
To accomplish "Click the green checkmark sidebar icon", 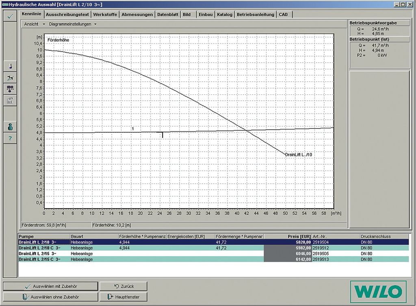I will pyautogui.click(x=10, y=16).
